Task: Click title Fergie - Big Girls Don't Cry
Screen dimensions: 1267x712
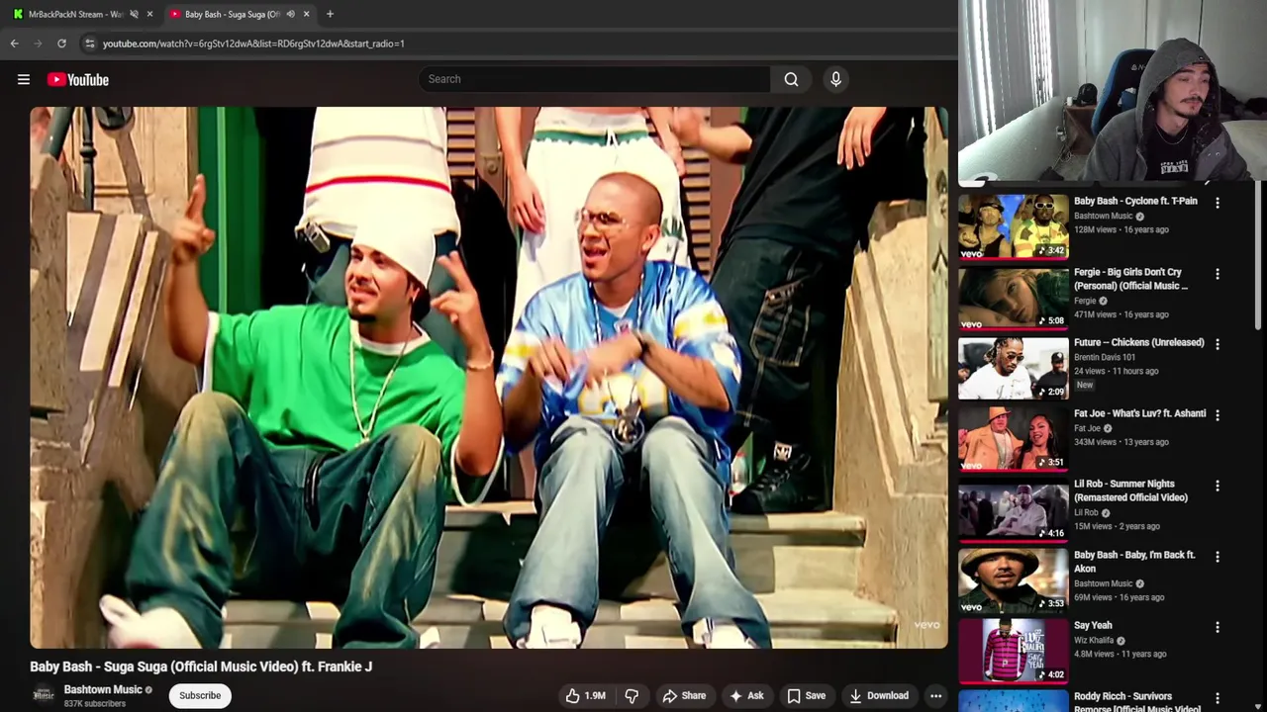Action: 1130,279
